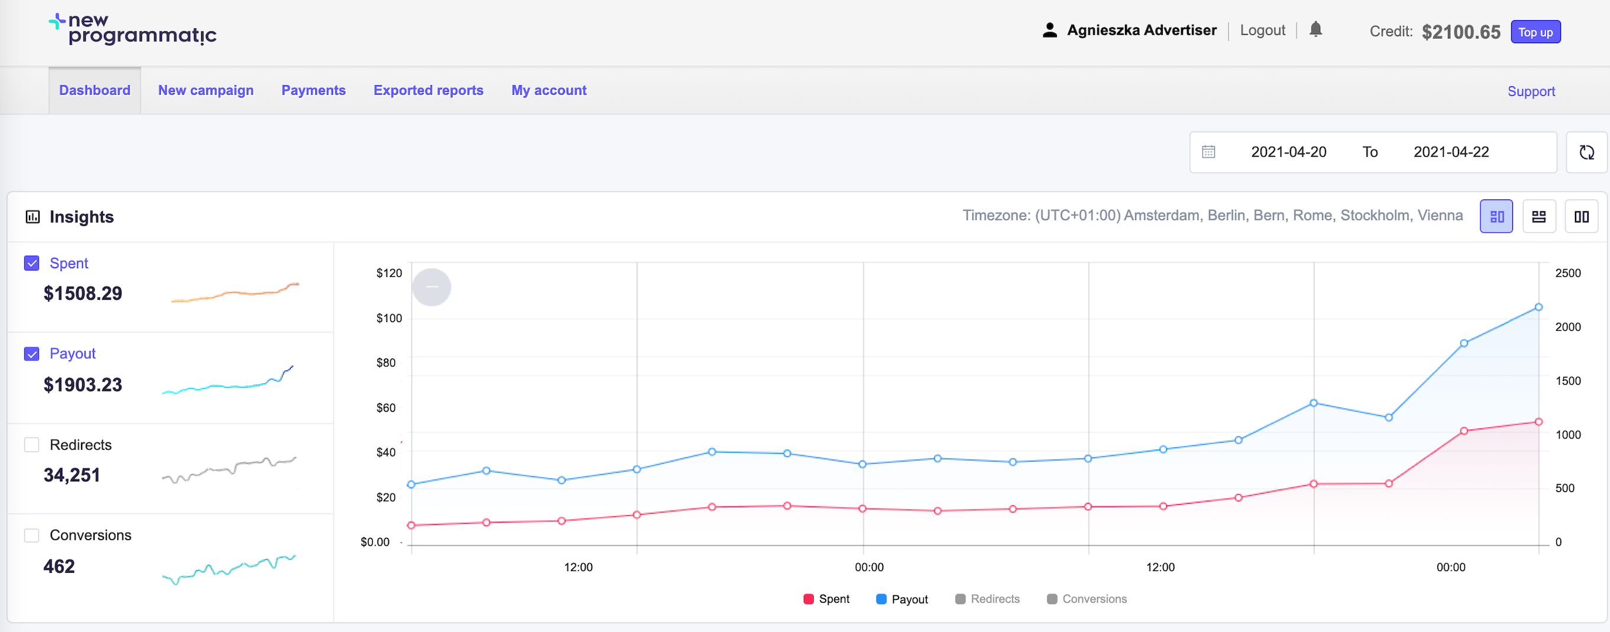Click the Spent sparkline thumbnail
The width and height of the screenshot is (1610, 632).
click(x=235, y=292)
